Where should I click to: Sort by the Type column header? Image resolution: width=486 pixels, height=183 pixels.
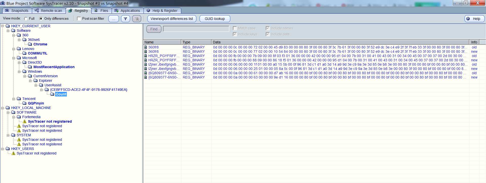point(196,42)
